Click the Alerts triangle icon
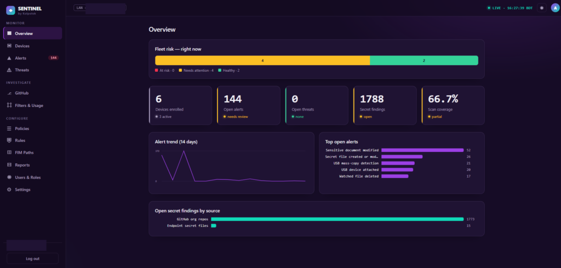This screenshot has height=268, width=561. (9, 58)
